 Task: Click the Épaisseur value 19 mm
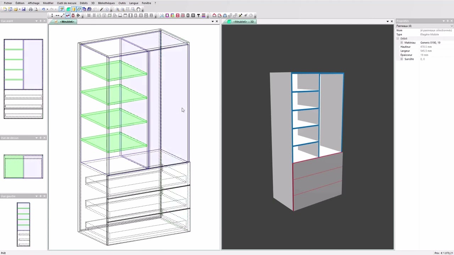click(424, 55)
